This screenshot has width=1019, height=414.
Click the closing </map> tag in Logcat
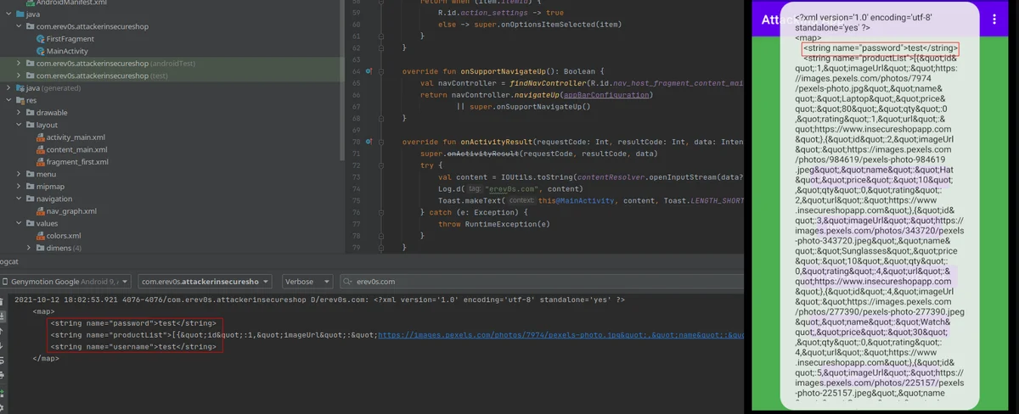click(x=45, y=358)
